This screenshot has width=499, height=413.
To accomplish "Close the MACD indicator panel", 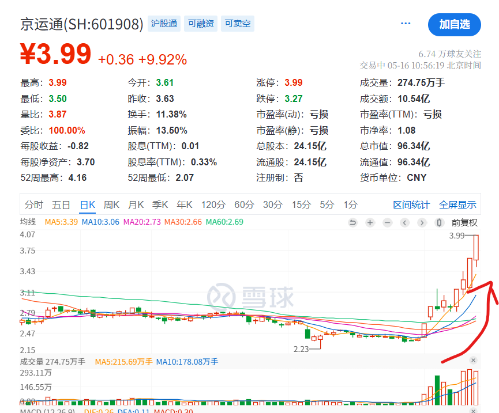I will (473, 411).
